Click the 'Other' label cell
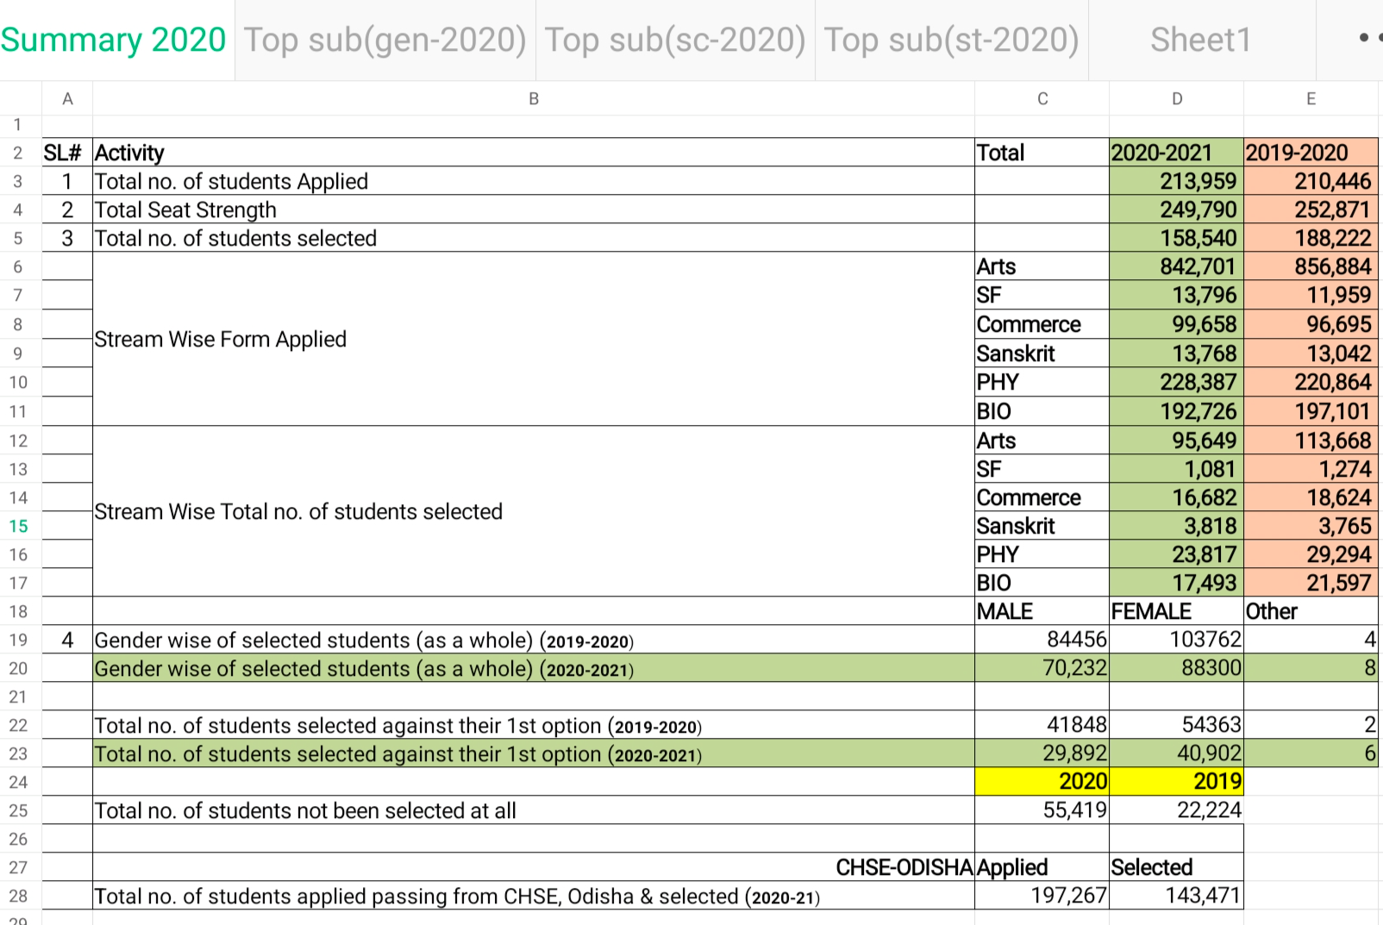The width and height of the screenshot is (1383, 925). (1311, 611)
